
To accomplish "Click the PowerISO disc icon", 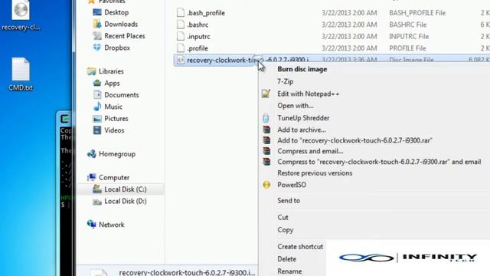I will click(266, 185).
